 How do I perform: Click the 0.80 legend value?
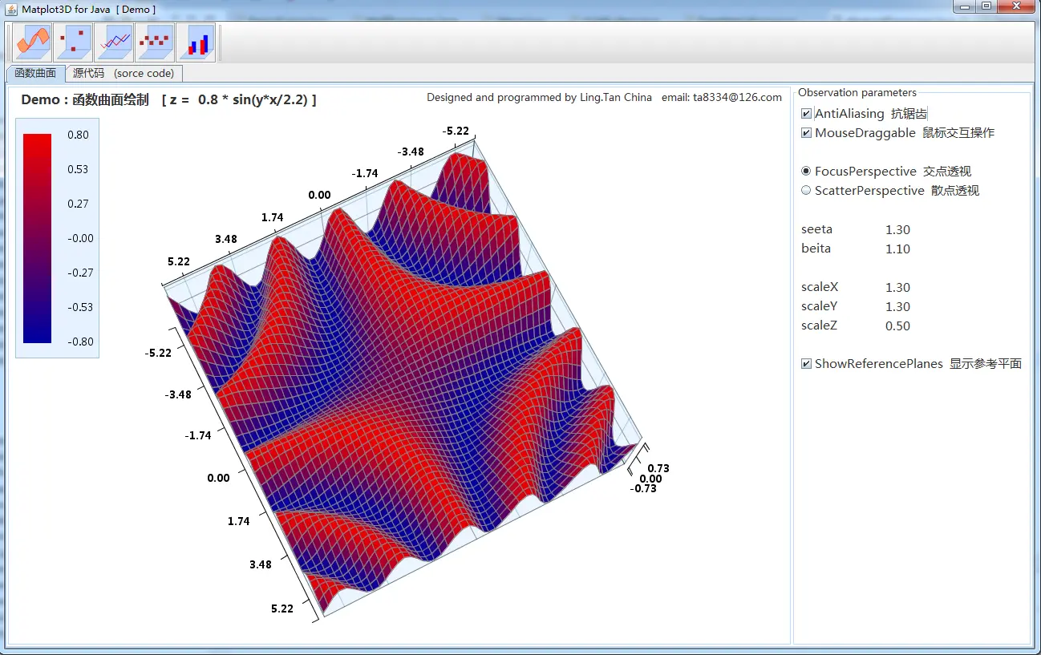click(79, 135)
